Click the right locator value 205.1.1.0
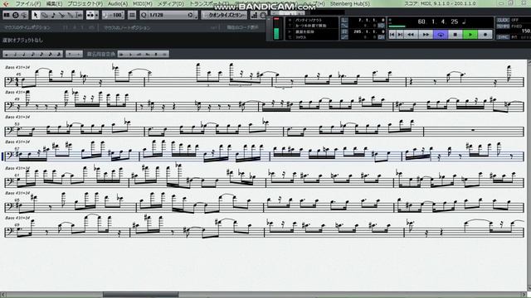The image size is (531, 298). (368, 31)
